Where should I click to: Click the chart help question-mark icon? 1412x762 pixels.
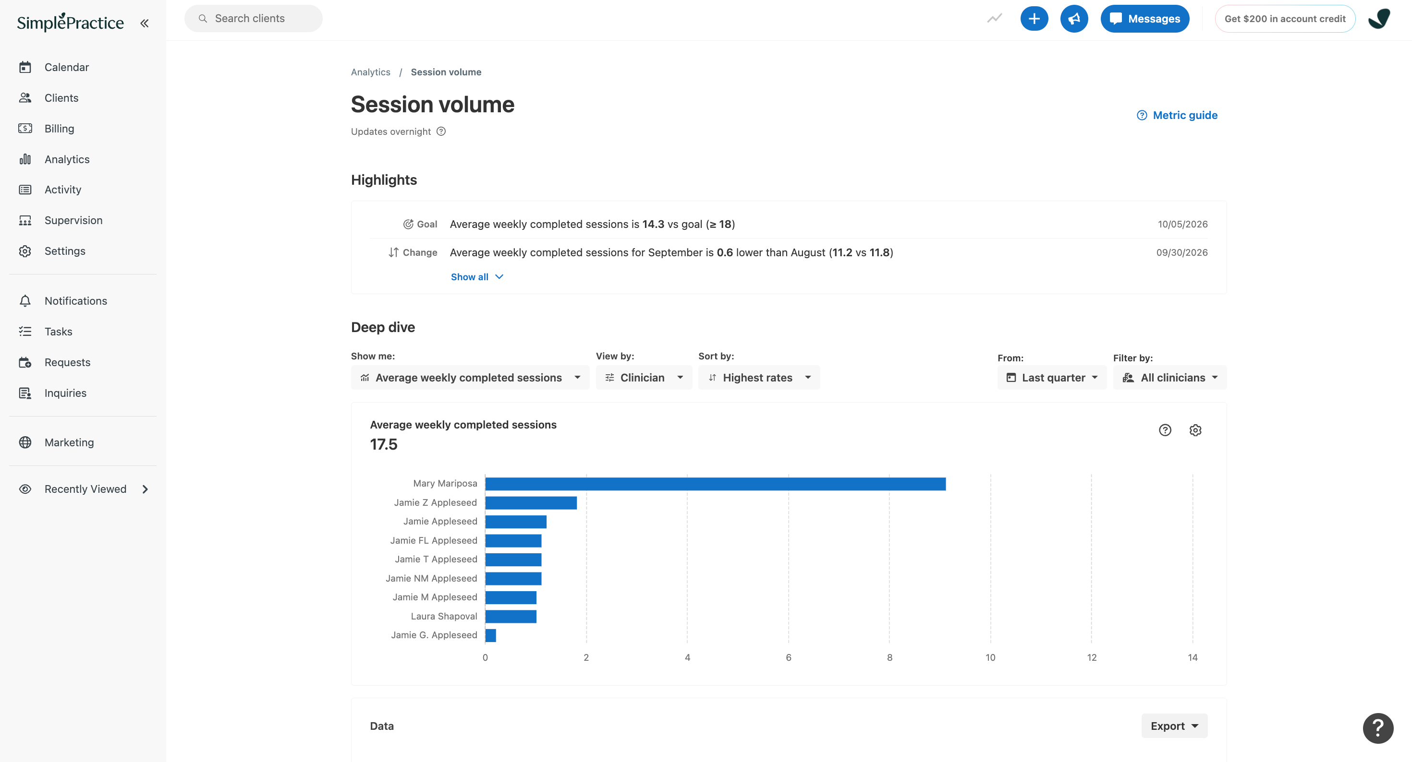pos(1165,430)
